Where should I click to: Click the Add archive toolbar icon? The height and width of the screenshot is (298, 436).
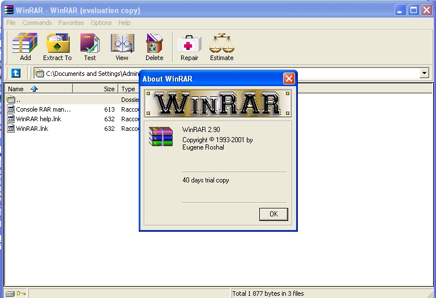(25, 43)
